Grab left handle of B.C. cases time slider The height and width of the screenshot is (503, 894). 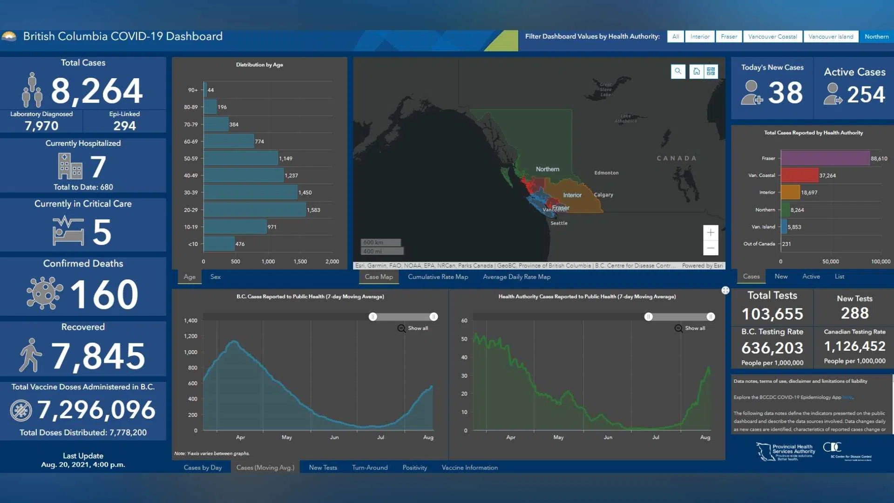point(373,317)
